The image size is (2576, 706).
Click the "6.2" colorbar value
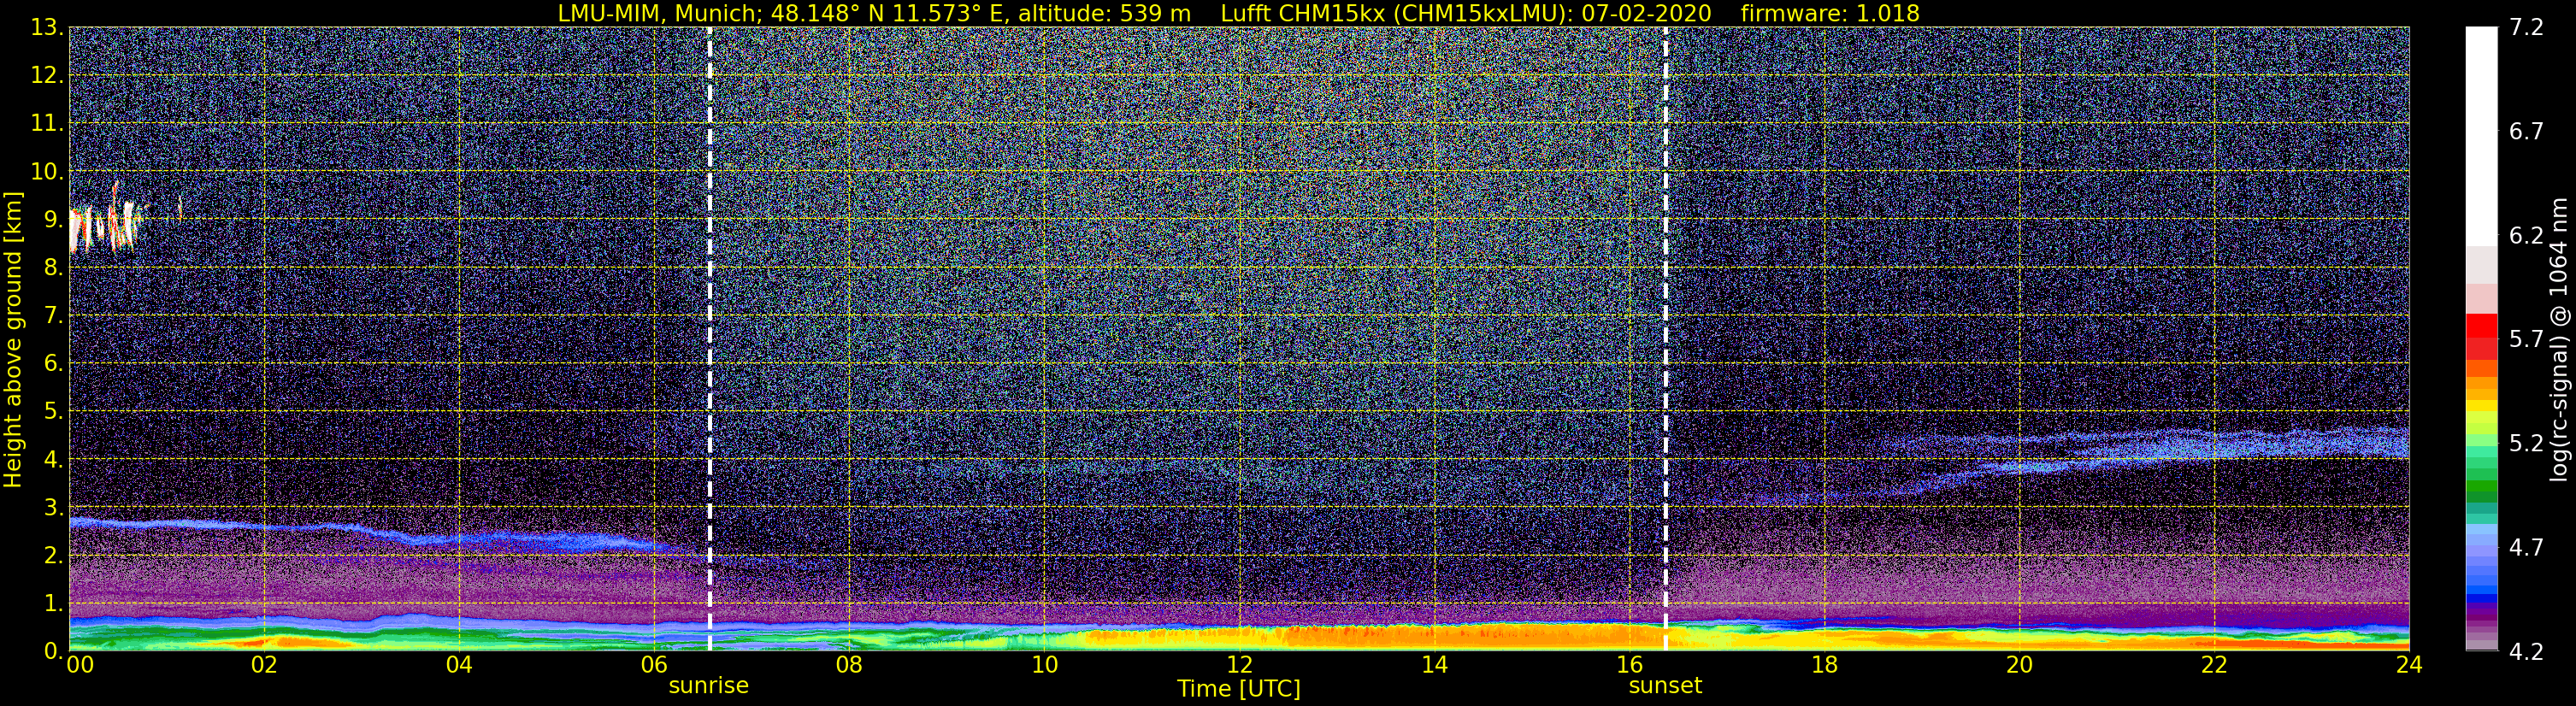(2526, 236)
